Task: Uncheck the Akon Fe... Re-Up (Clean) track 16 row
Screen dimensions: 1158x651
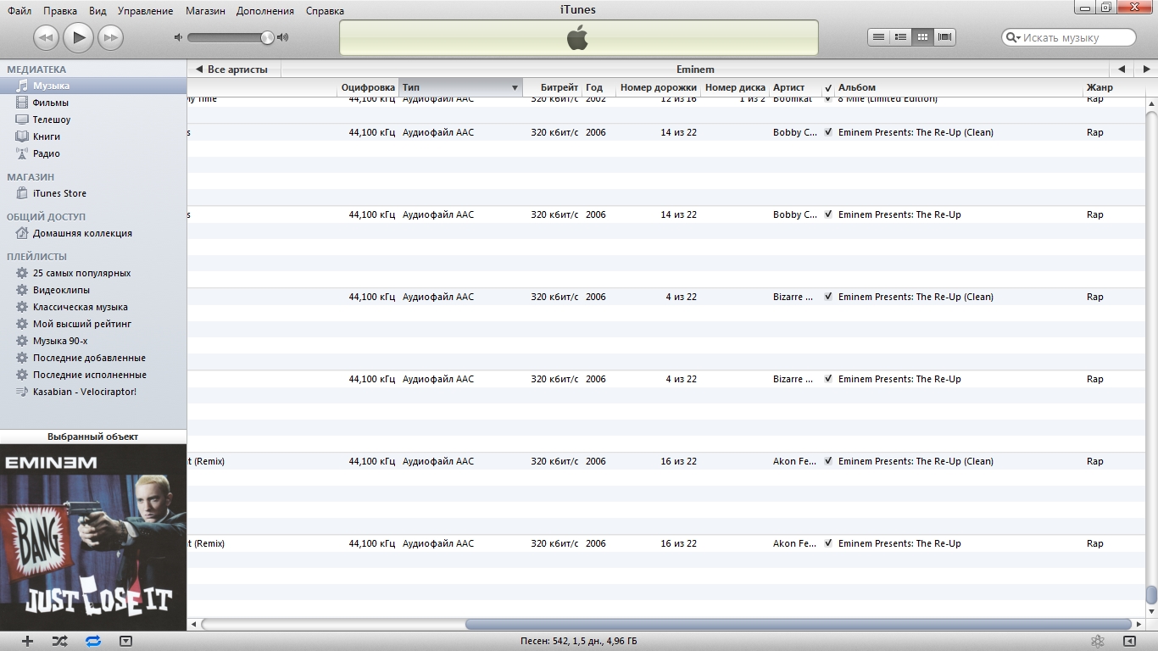Action: [x=828, y=461]
